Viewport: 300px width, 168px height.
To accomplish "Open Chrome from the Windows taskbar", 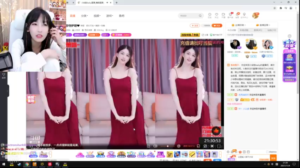I will click(x=27, y=164).
